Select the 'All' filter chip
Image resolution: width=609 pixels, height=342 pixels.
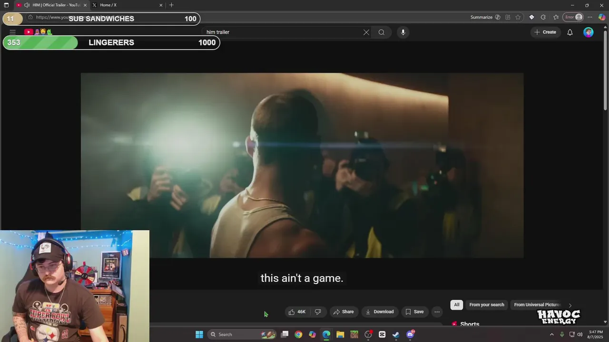click(x=457, y=304)
